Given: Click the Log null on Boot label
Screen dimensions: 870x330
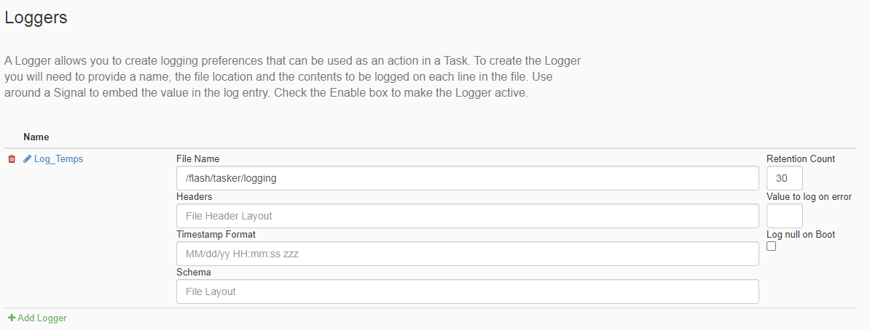Looking at the screenshot, I should pyautogui.click(x=801, y=234).
